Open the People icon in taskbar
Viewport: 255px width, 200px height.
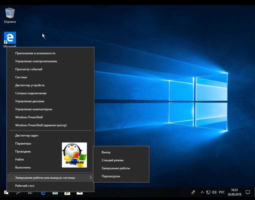193,192
